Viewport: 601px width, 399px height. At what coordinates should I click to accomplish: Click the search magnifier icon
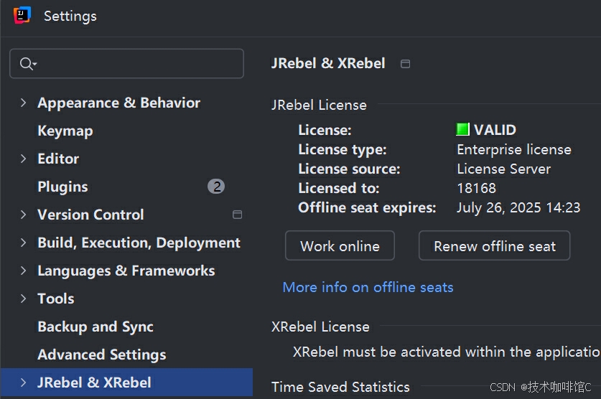pyautogui.click(x=27, y=64)
